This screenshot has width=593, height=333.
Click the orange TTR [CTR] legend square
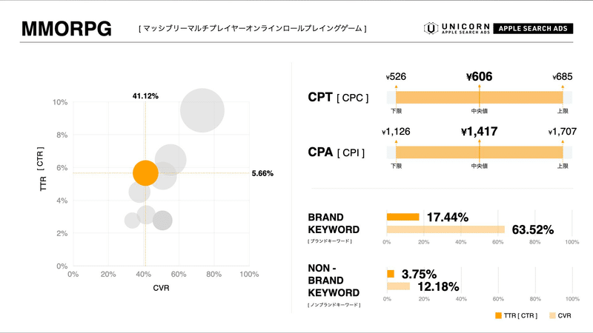coord(498,315)
